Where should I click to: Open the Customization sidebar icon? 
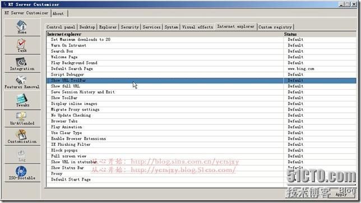(22, 136)
